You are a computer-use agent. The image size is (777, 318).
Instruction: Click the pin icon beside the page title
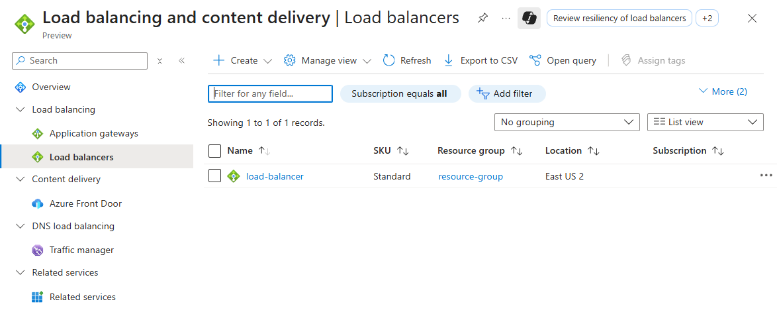pyautogui.click(x=482, y=18)
